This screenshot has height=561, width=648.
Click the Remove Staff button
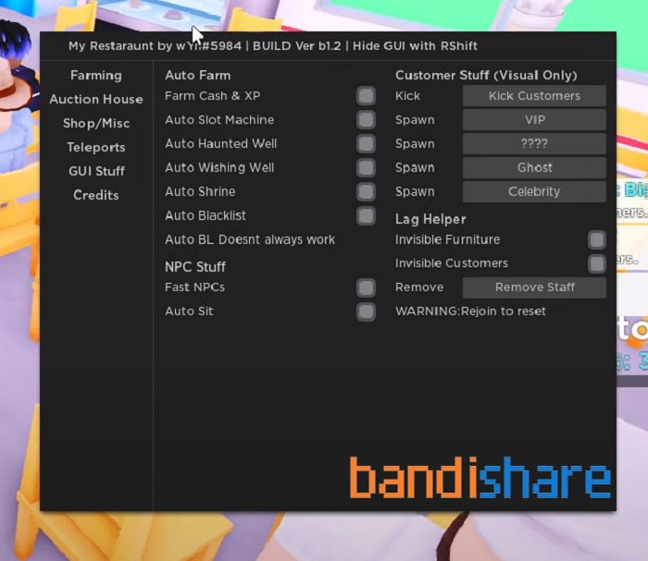tap(534, 288)
